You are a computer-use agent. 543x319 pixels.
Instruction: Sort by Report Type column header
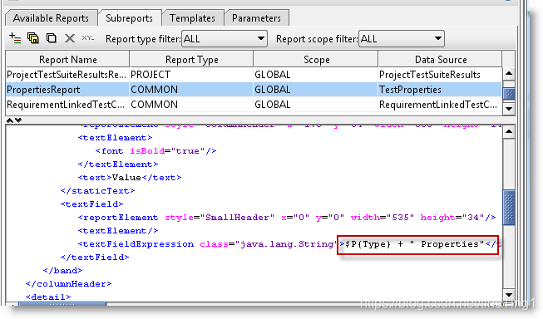click(x=191, y=60)
